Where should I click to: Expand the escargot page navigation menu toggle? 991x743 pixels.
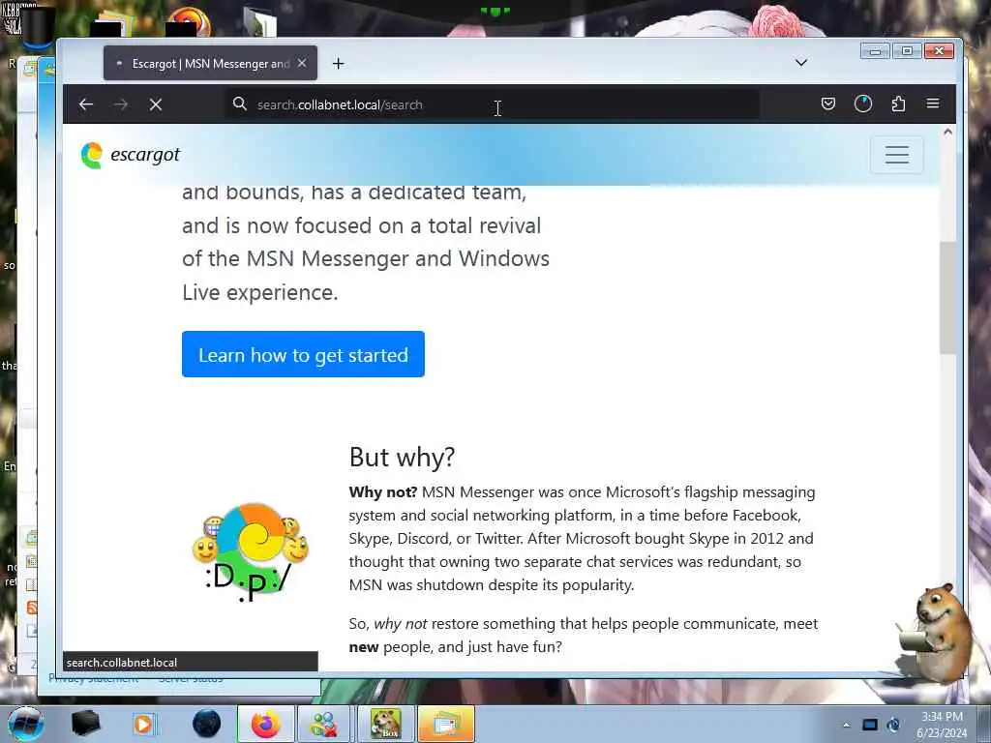pos(896,155)
